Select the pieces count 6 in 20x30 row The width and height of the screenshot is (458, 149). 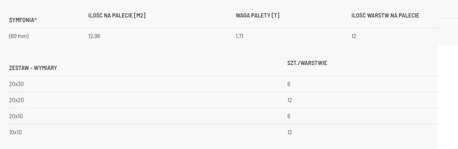pyautogui.click(x=289, y=84)
